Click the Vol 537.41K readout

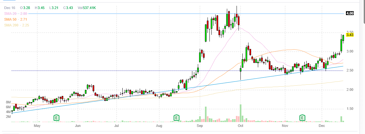[x=87, y=8]
